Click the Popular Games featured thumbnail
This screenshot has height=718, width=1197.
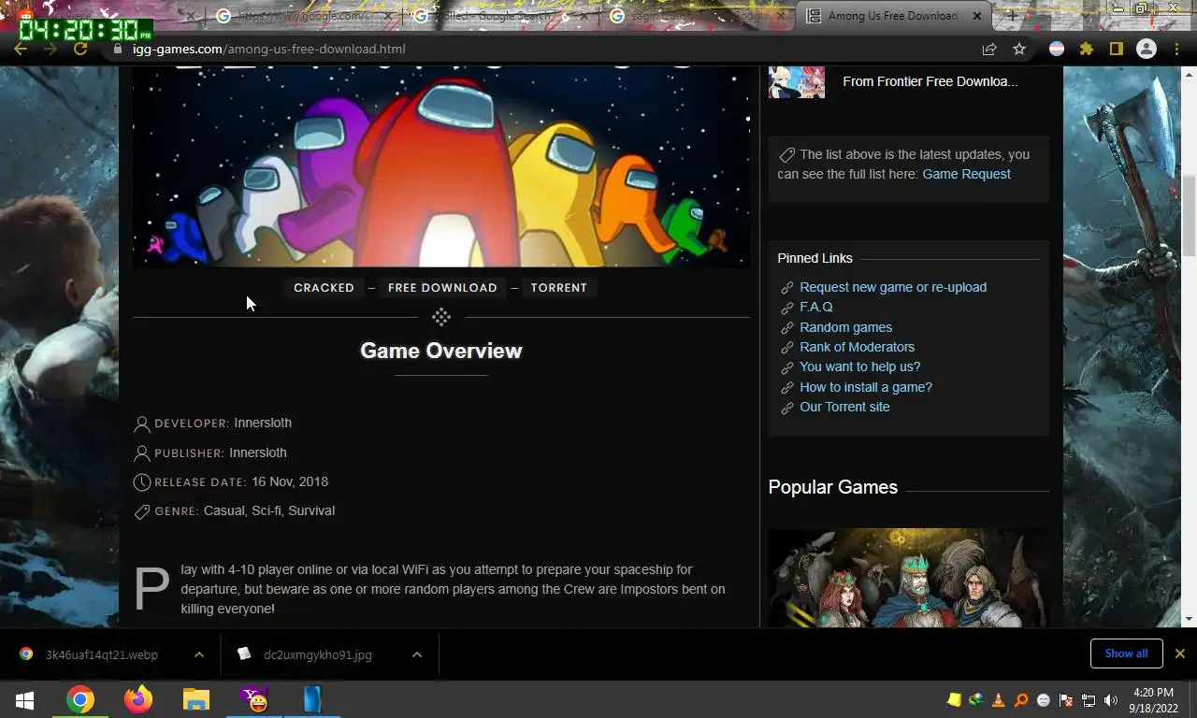(x=908, y=578)
